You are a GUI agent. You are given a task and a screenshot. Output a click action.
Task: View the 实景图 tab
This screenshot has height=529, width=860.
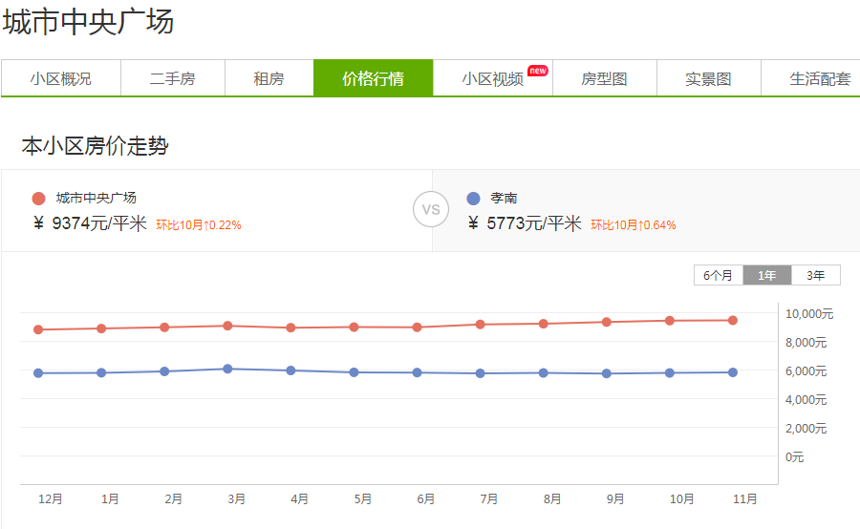click(708, 79)
